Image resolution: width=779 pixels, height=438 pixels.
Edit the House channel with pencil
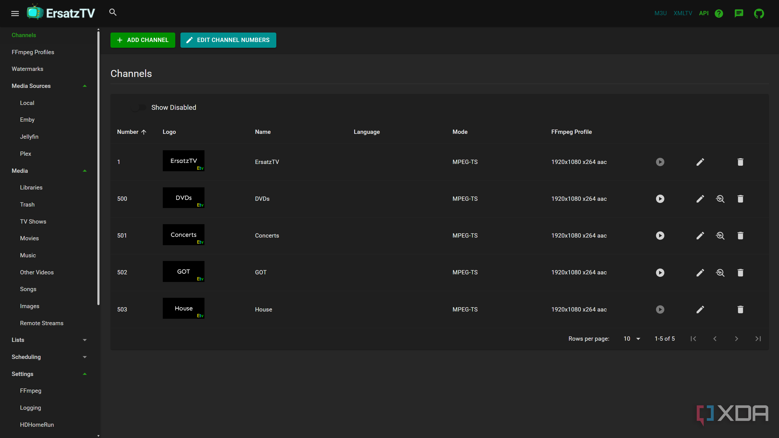700,309
